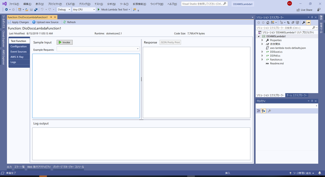Open the Any CPU platform dropdown
This screenshot has height=177, width=325.
[x=84, y=9]
